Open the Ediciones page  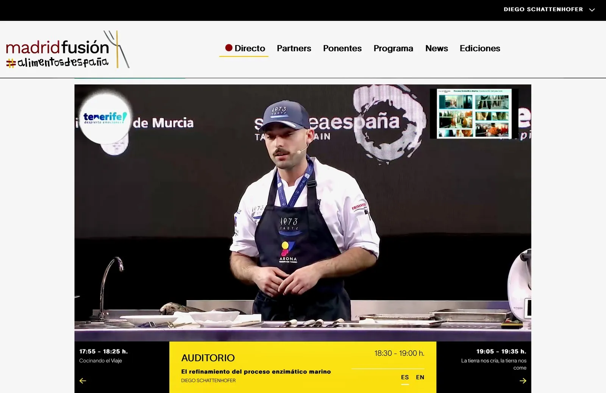pyautogui.click(x=480, y=48)
